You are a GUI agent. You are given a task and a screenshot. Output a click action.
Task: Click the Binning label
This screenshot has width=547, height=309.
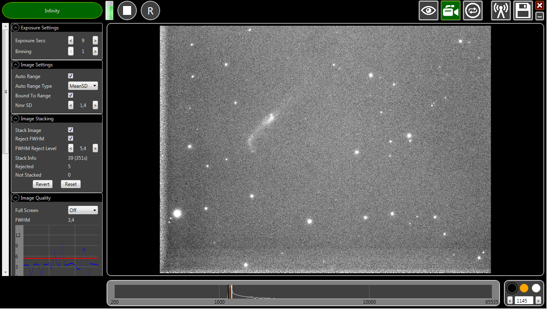tap(23, 51)
